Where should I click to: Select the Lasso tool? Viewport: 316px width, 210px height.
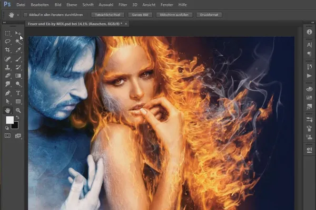click(8, 41)
